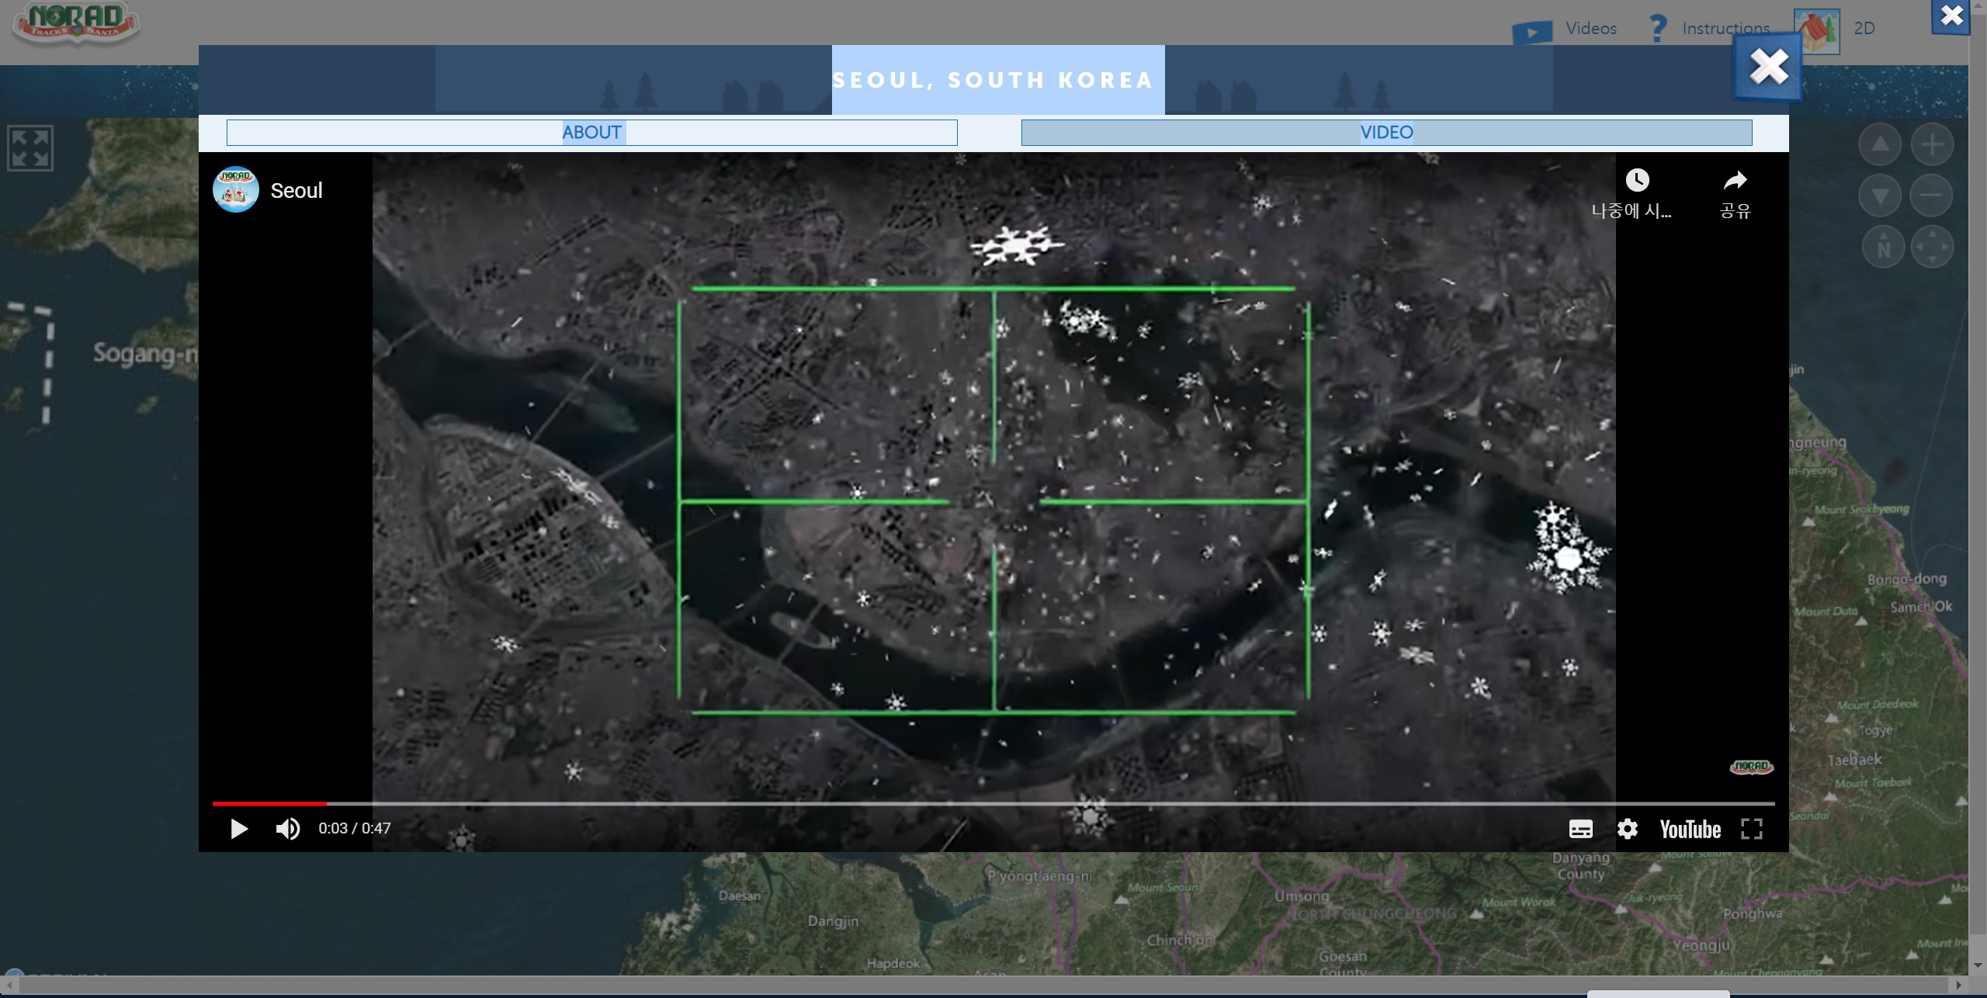The image size is (1987, 998).
Task: Open the Videos menu item
Action: coord(1590,29)
